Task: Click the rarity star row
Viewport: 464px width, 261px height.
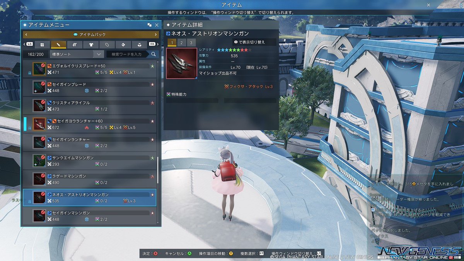Action: 234,50
